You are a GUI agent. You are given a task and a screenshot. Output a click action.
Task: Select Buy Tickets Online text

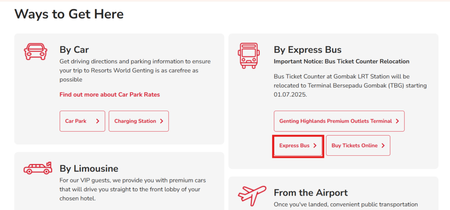click(355, 146)
